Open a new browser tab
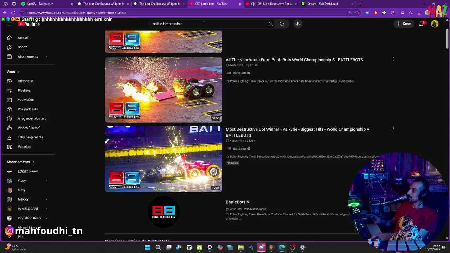Image resolution: width=450 pixels, height=253 pixels. click(x=360, y=4)
